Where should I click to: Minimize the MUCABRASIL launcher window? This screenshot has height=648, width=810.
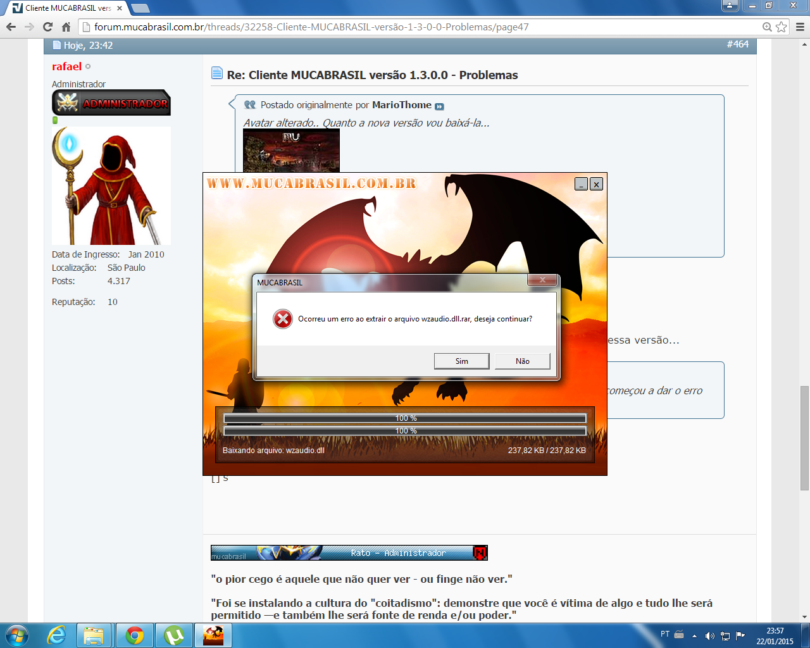click(x=581, y=184)
